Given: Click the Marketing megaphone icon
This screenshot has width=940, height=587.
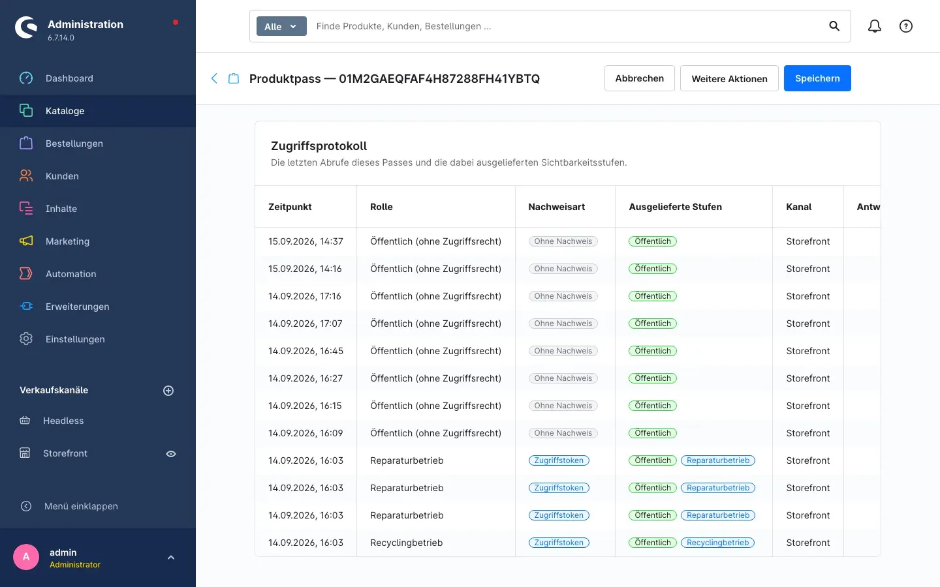Looking at the screenshot, I should pos(26,241).
